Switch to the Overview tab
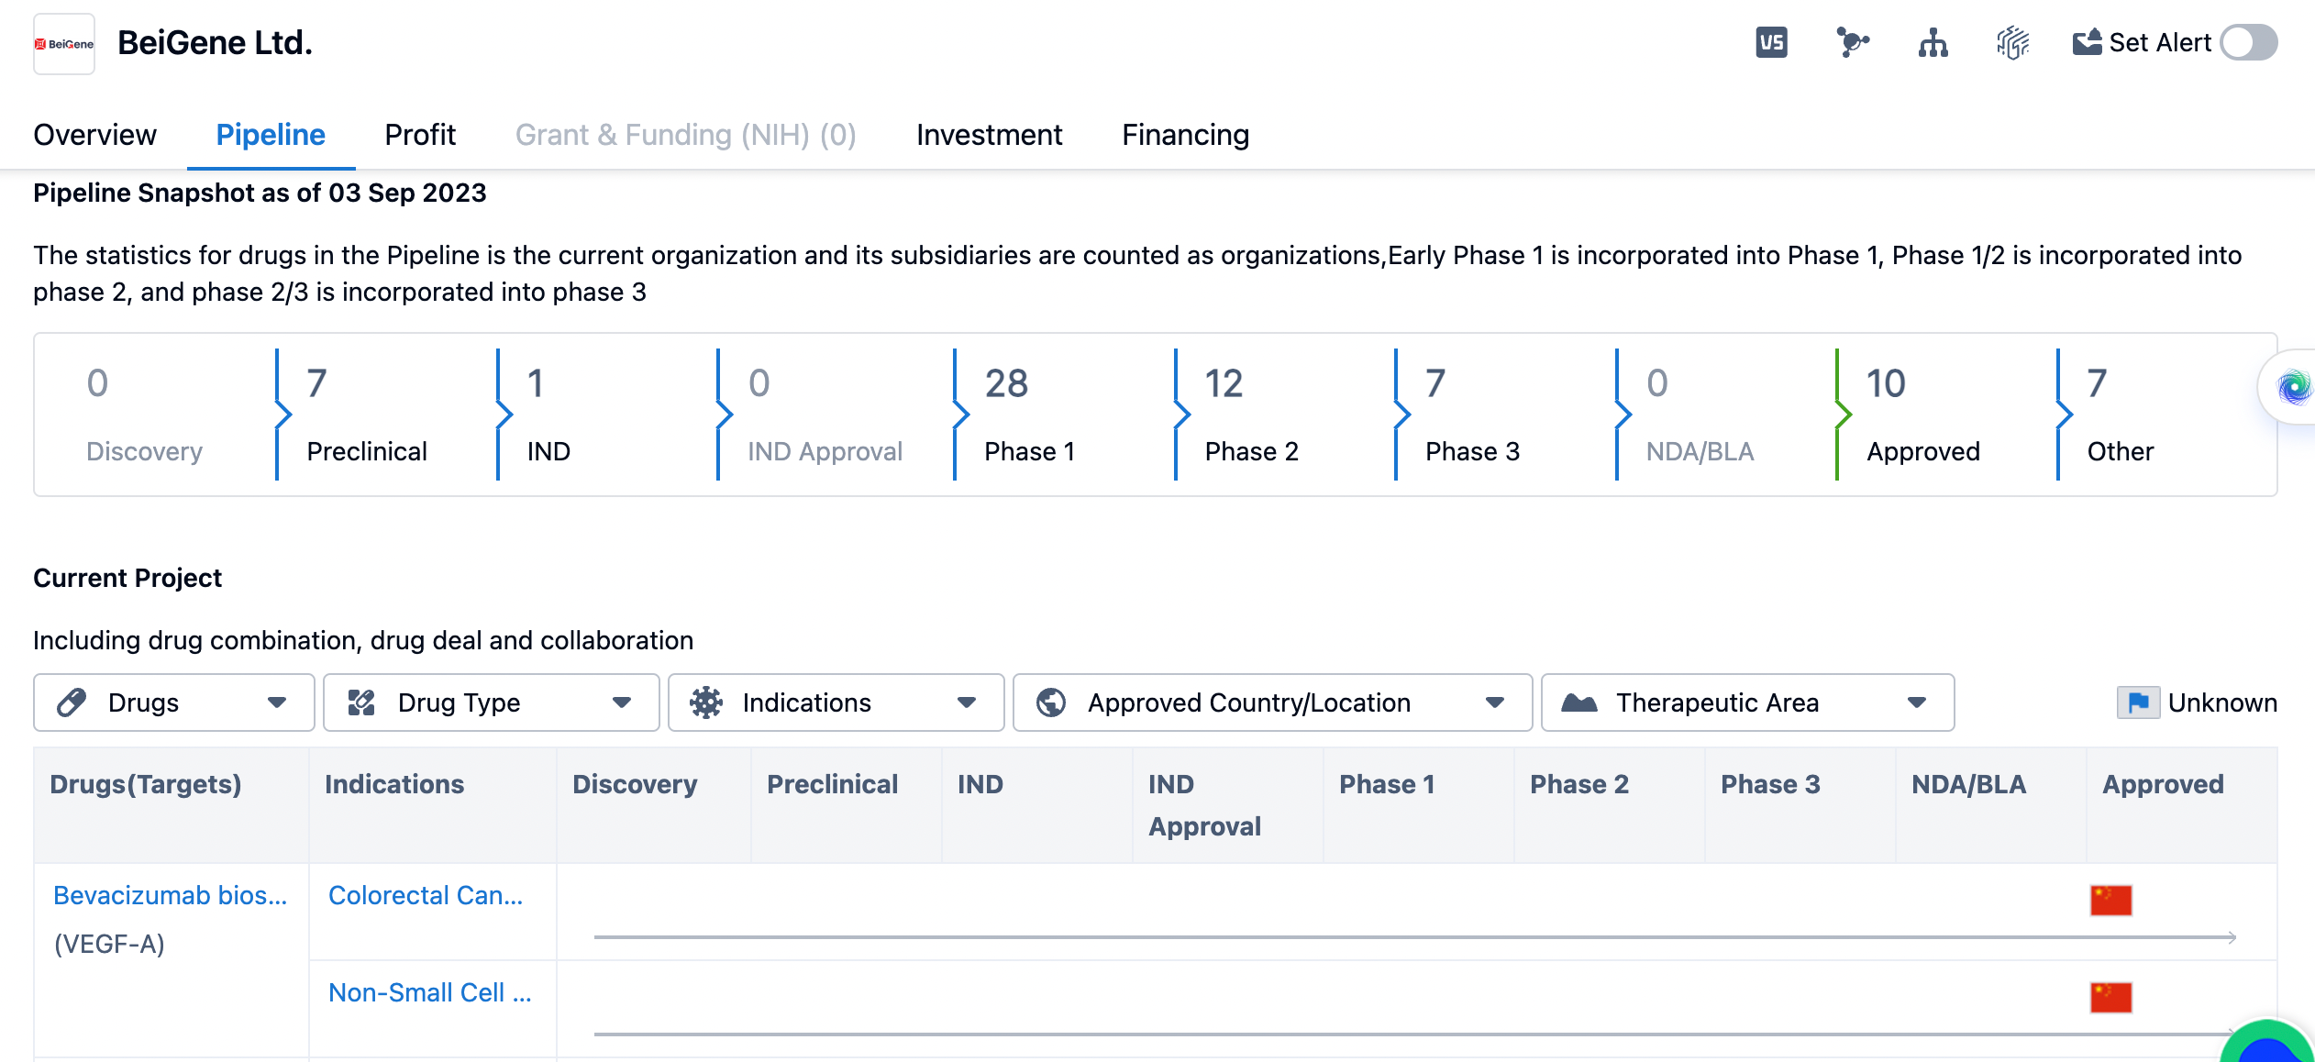2315x1062 pixels. click(95, 135)
